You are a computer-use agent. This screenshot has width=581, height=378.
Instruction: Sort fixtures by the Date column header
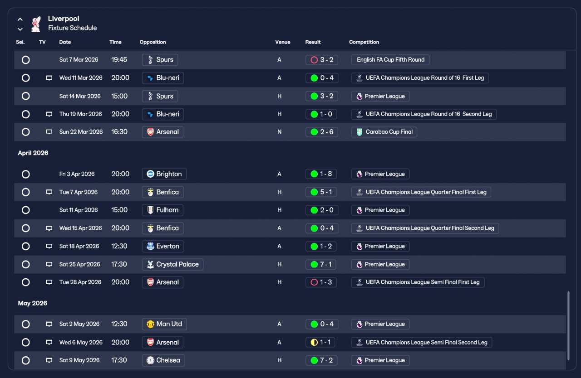pos(65,42)
